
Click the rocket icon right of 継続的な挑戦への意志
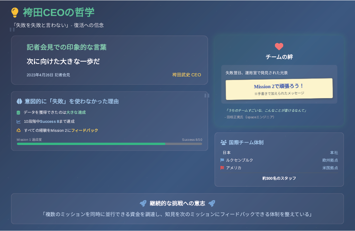[x=212, y=203]
